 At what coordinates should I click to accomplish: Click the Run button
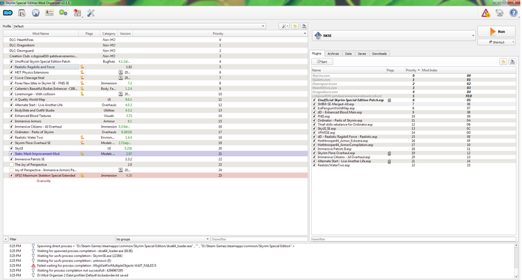[496, 31]
